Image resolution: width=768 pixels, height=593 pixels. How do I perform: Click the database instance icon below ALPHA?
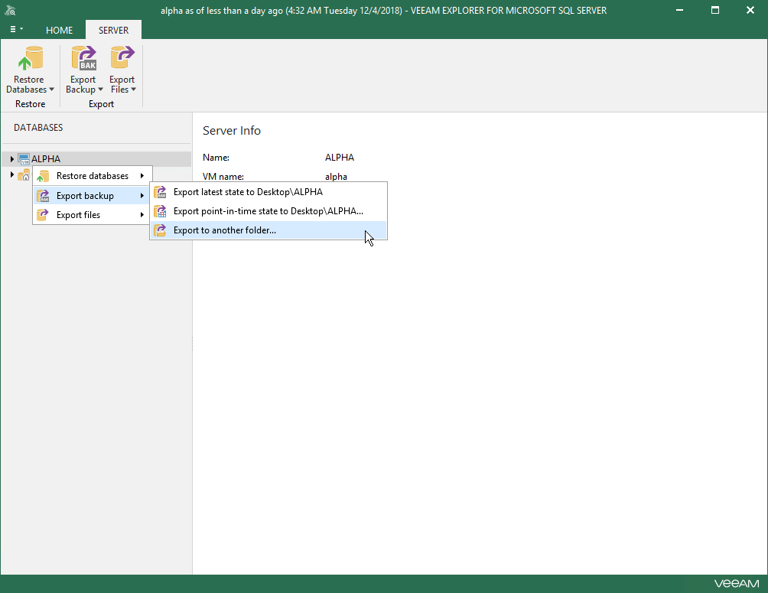(x=24, y=175)
